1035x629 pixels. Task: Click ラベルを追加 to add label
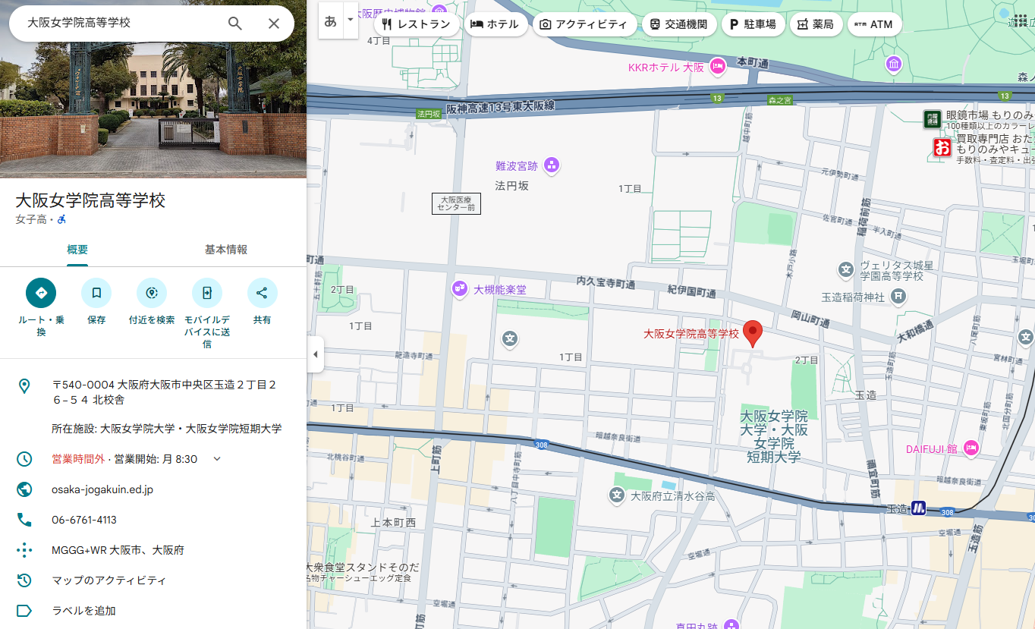83,611
